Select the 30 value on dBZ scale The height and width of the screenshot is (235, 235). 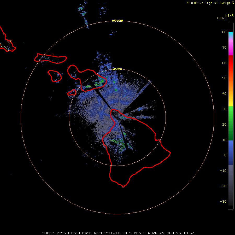[224, 109]
